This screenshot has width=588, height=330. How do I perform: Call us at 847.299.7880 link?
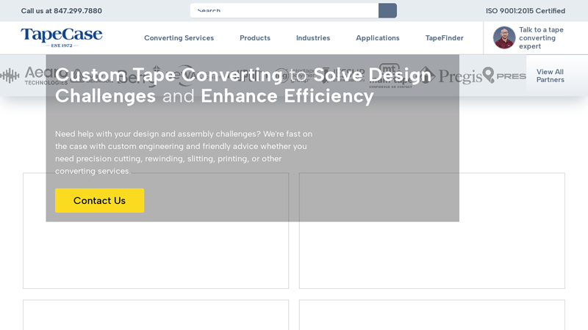62,11
